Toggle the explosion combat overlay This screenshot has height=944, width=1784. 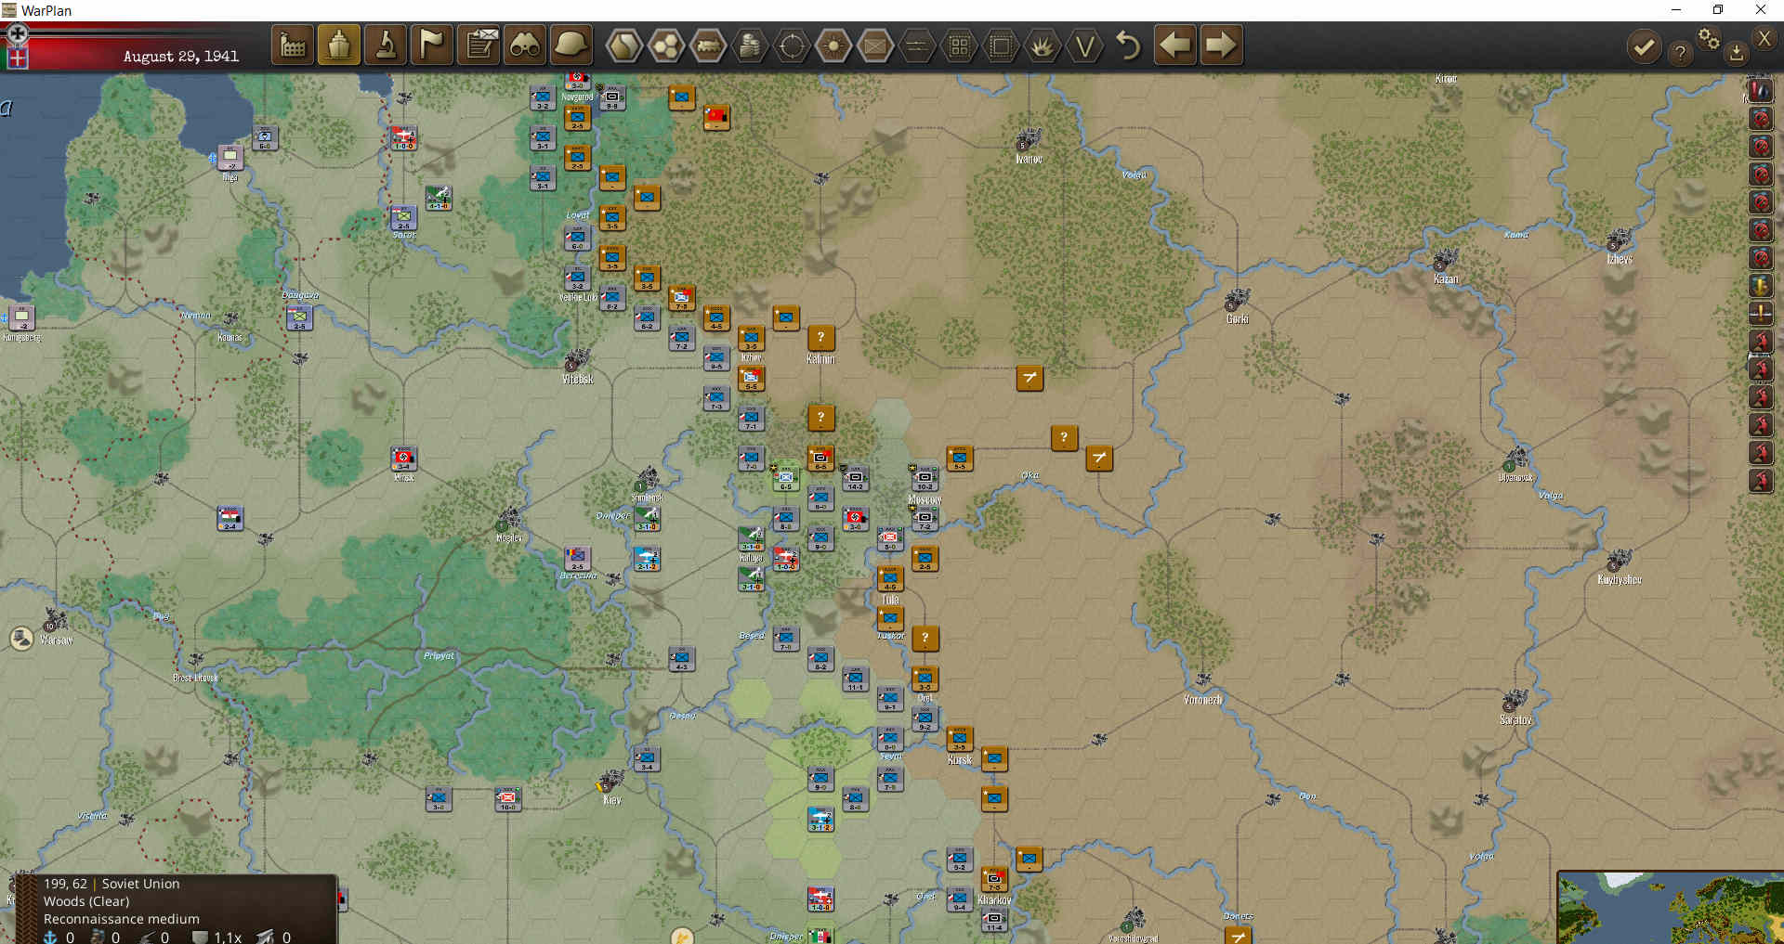click(x=1043, y=45)
